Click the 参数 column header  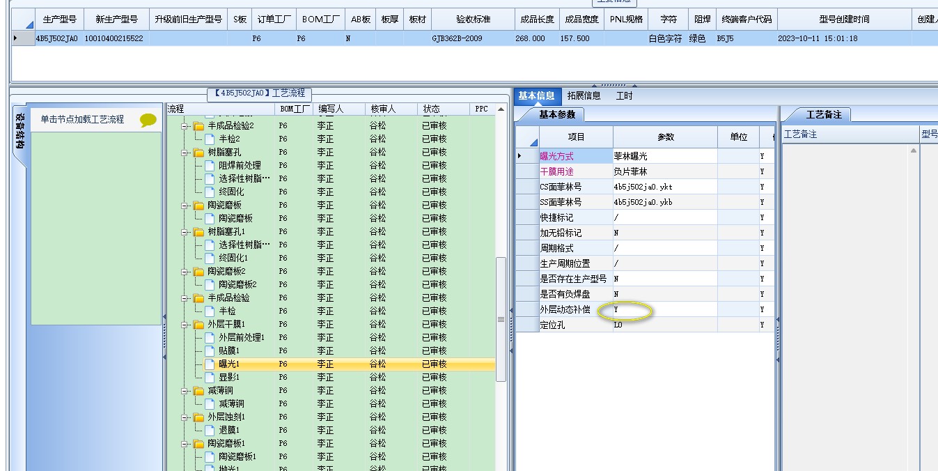666,137
